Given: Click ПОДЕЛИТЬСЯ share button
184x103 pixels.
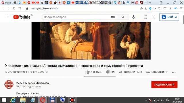Looking at the screenshot, I should pyautogui.click(x=130, y=72).
